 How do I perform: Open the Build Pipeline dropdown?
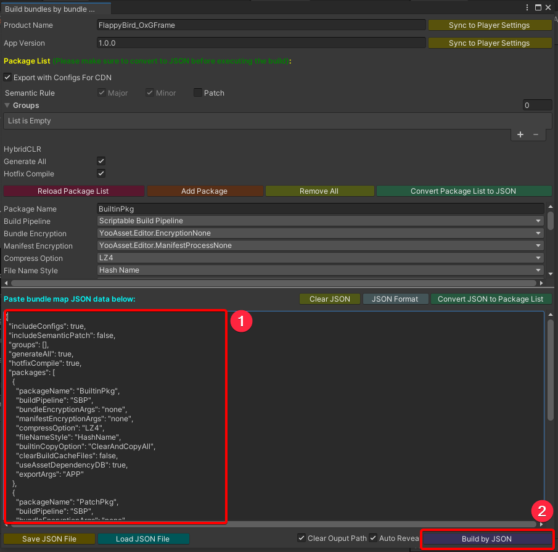coord(320,221)
